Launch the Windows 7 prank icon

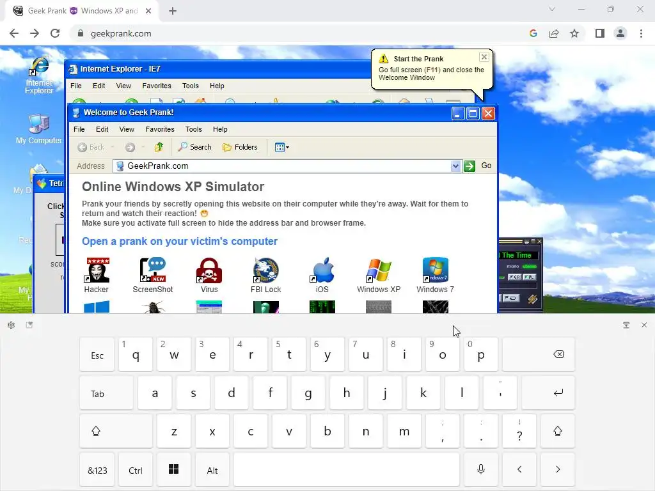coord(435,275)
